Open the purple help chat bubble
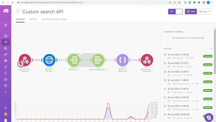 tap(209, 118)
